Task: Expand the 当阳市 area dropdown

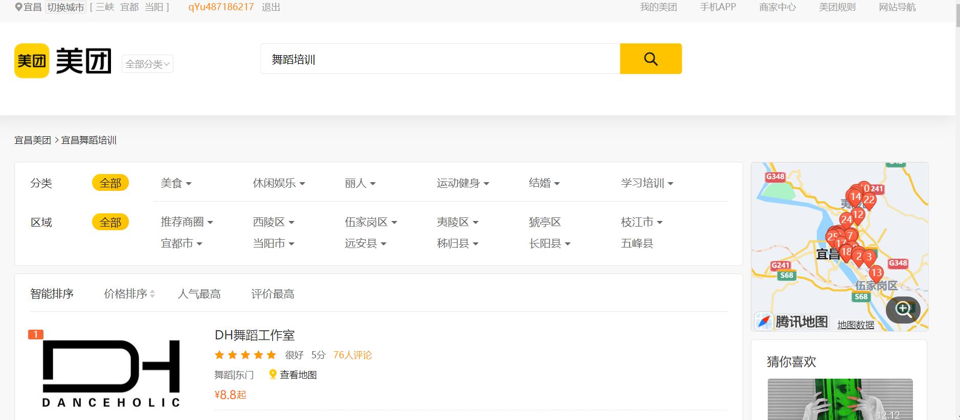Action: click(x=274, y=243)
